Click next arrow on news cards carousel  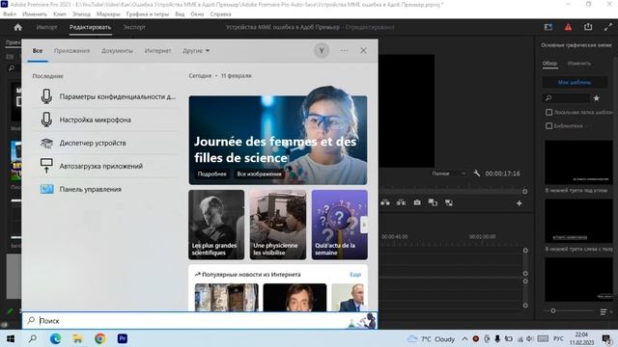tap(364, 225)
